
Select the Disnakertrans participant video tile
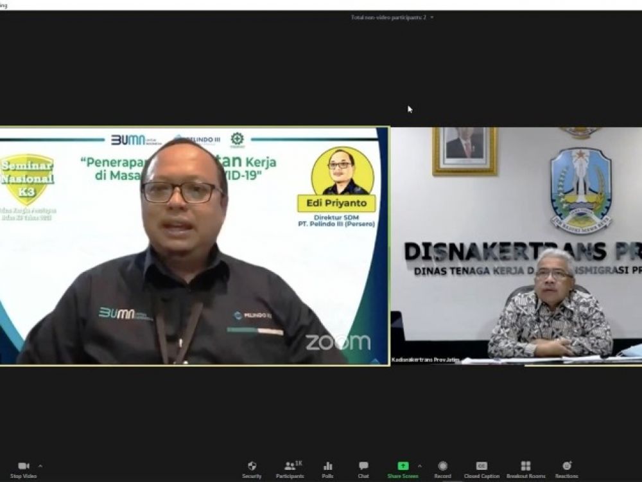[516, 246]
